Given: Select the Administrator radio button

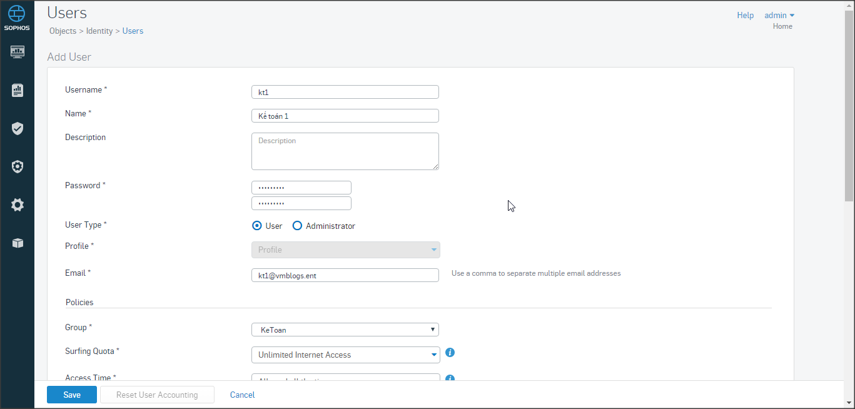Looking at the screenshot, I should click(298, 226).
